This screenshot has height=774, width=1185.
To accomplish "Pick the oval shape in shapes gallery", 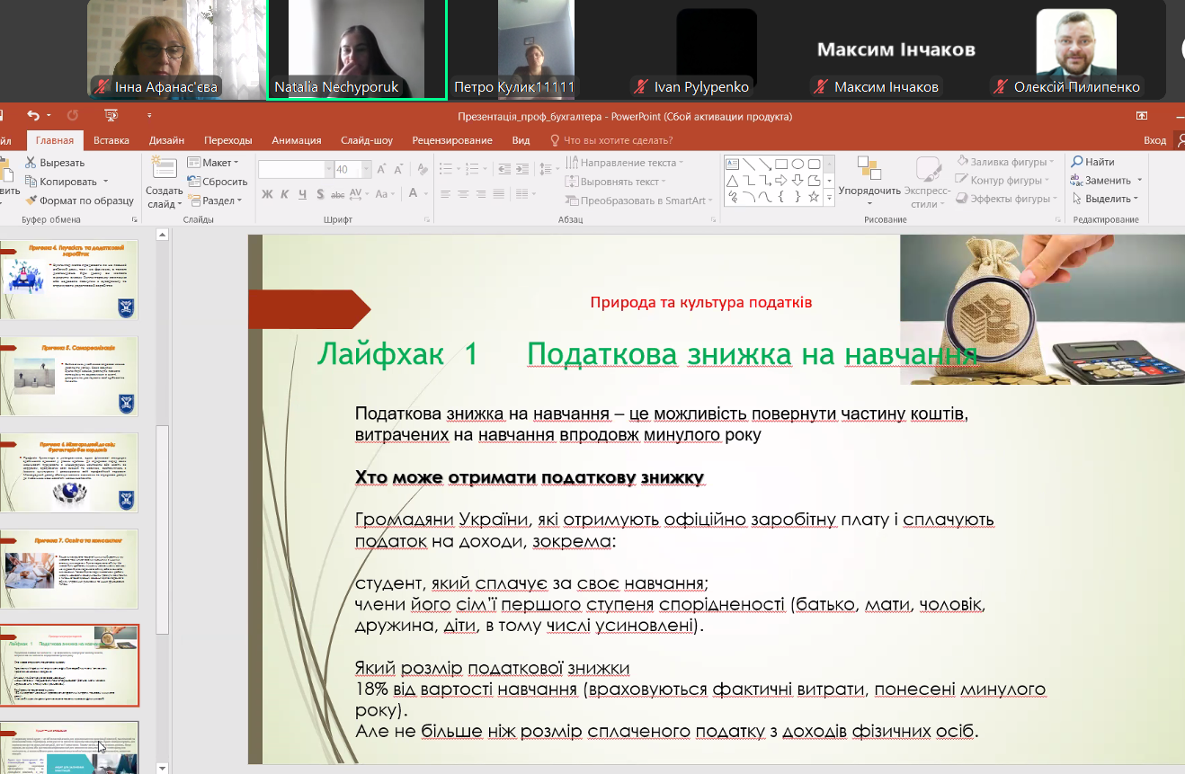I will tap(798, 164).
